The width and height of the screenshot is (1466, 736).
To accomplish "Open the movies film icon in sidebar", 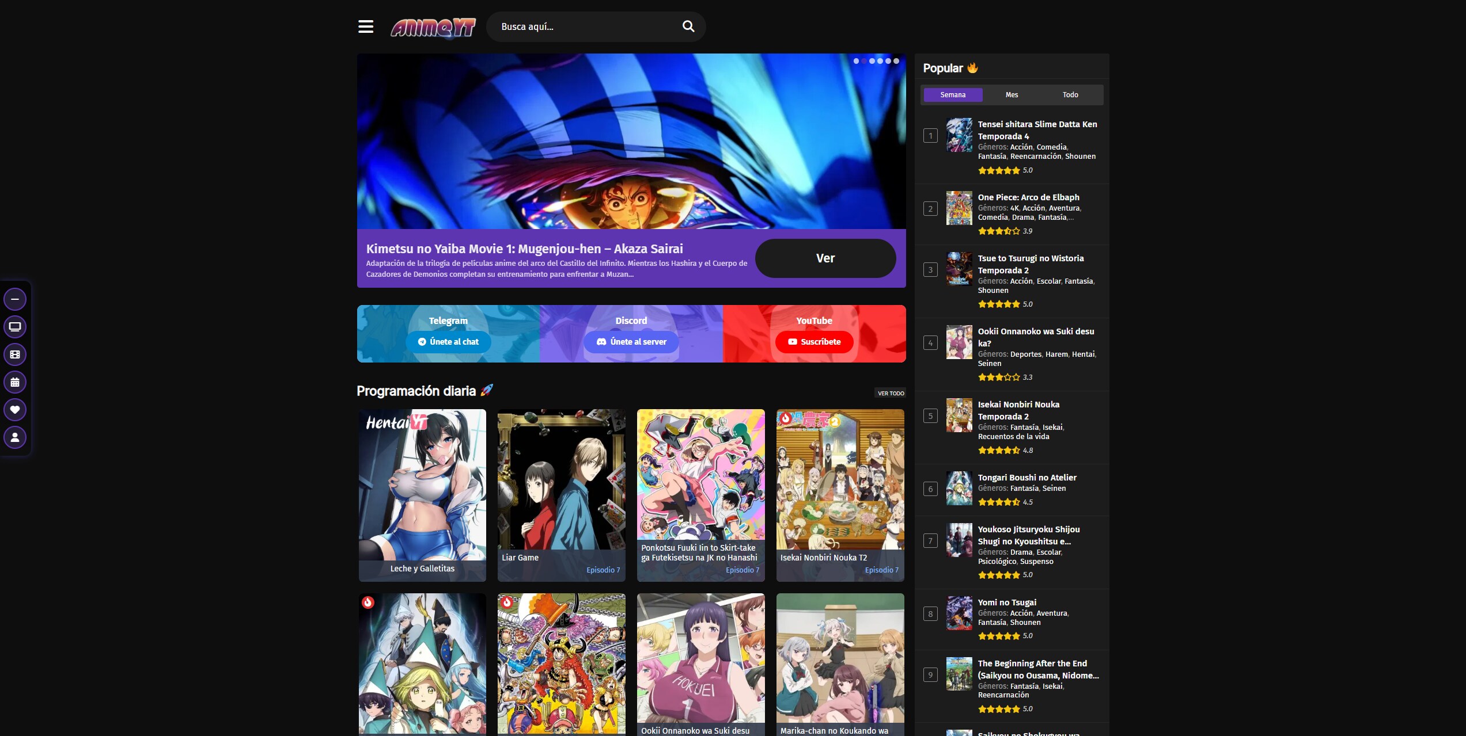I will point(15,354).
